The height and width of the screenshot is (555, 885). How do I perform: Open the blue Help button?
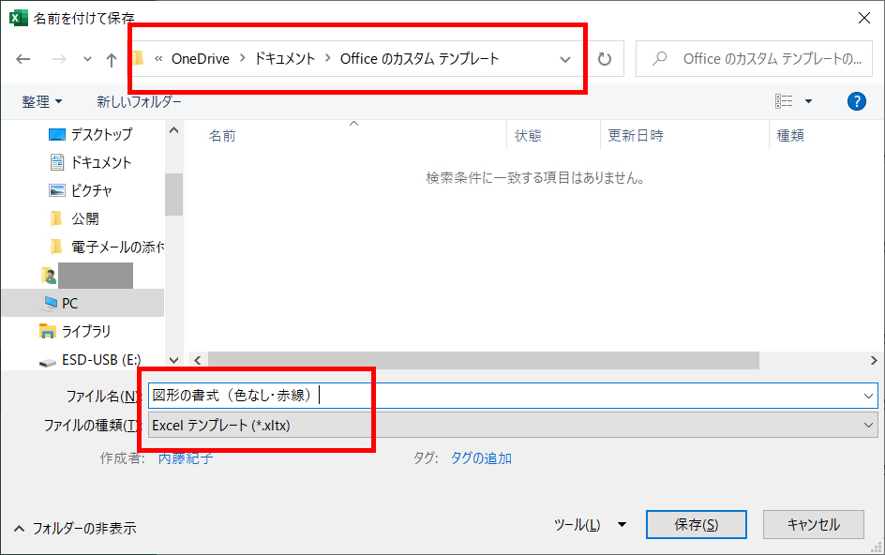[x=856, y=101]
